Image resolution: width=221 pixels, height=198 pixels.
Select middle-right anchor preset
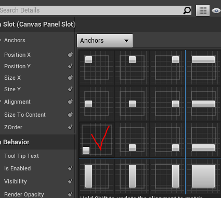pyautogui.click(x=167, y=104)
